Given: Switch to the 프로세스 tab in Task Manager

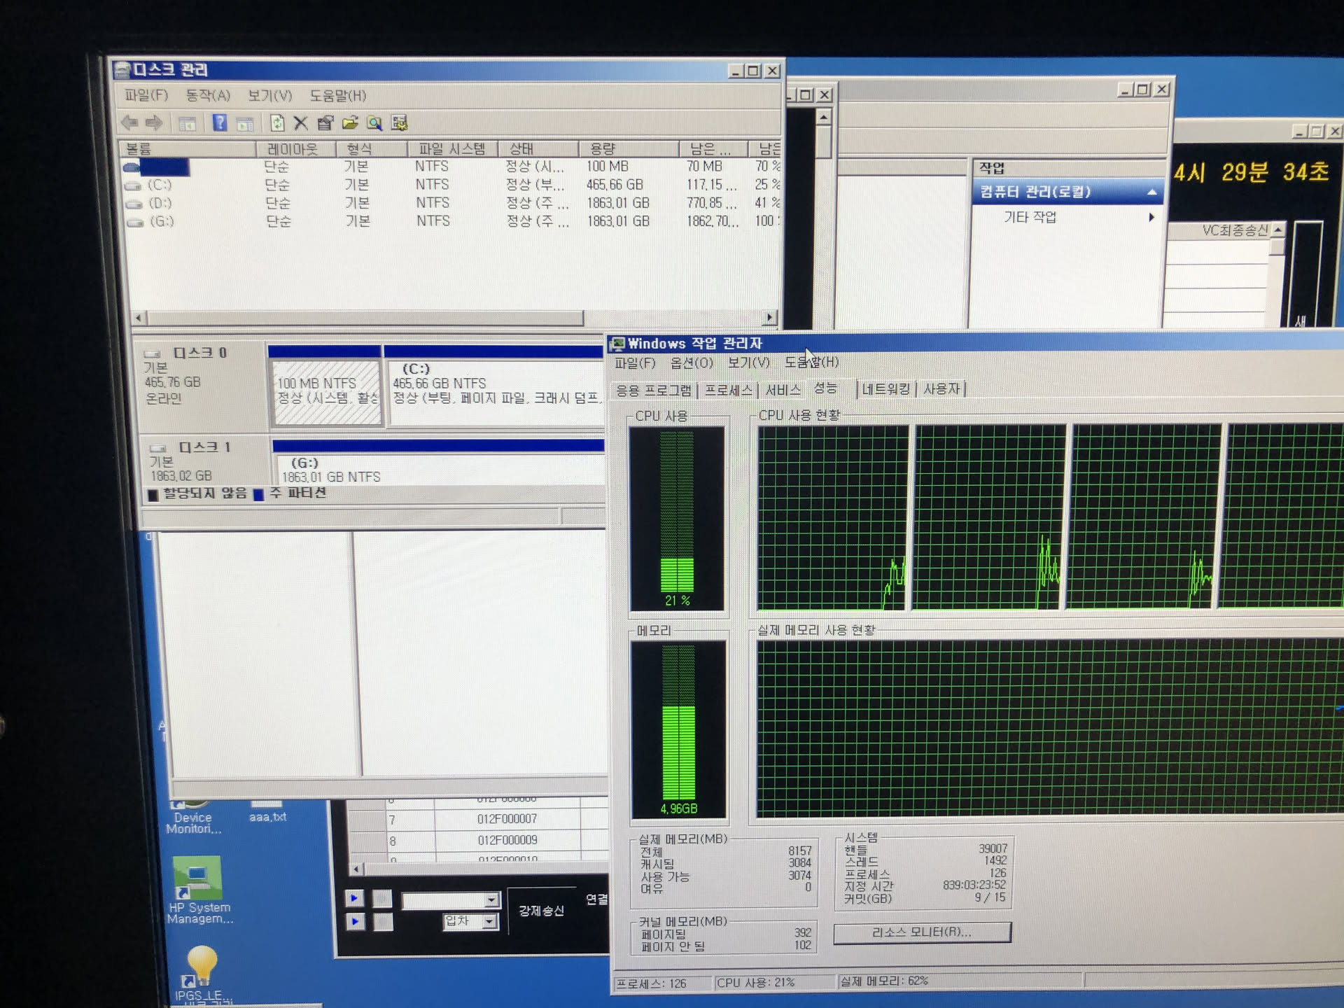Looking at the screenshot, I should [728, 390].
